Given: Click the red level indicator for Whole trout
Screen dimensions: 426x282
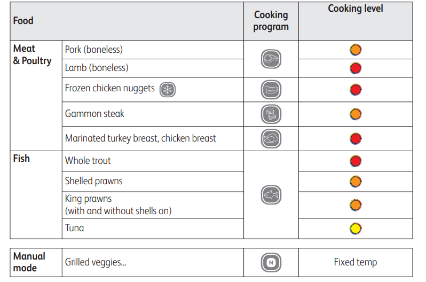Looking at the screenshot, I should tap(356, 161).
